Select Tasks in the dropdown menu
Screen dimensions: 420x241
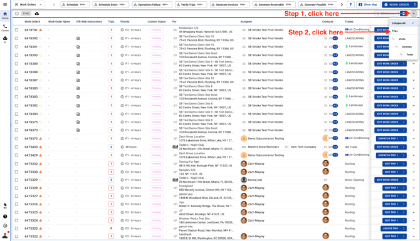pos(403,54)
